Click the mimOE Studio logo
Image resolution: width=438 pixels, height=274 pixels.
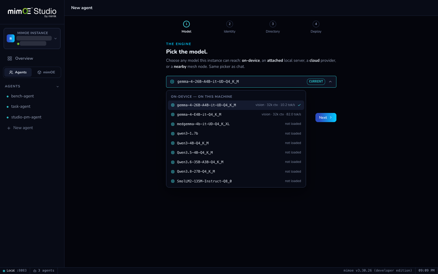[x=32, y=12]
